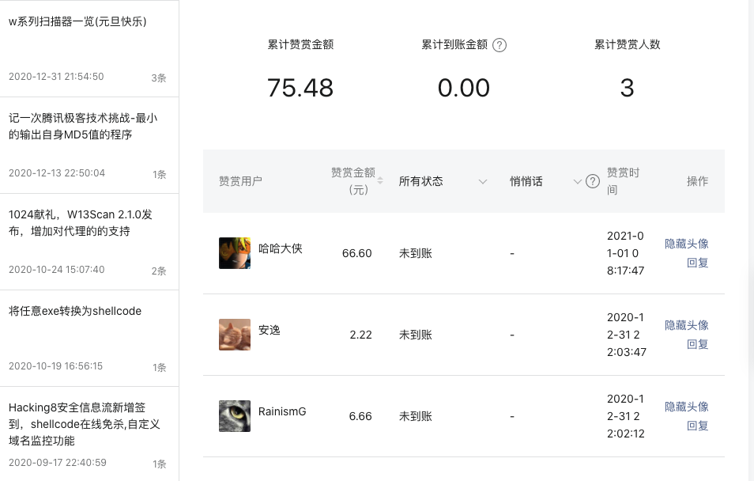
Task: Sort by 赞赏金额 using the sort arrows
Action: click(x=380, y=181)
